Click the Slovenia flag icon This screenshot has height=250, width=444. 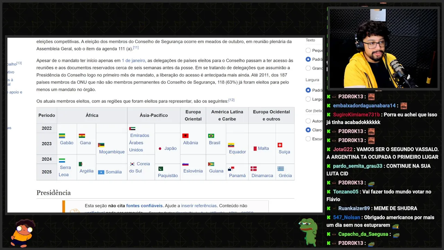click(185, 164)
